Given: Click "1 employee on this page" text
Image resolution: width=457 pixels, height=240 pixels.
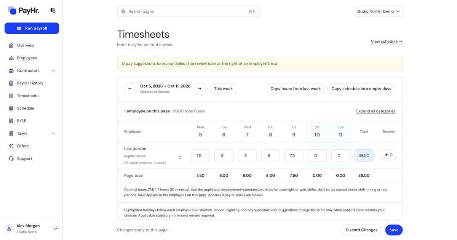Looking at the screenshot, I should (x=147, y=111).
